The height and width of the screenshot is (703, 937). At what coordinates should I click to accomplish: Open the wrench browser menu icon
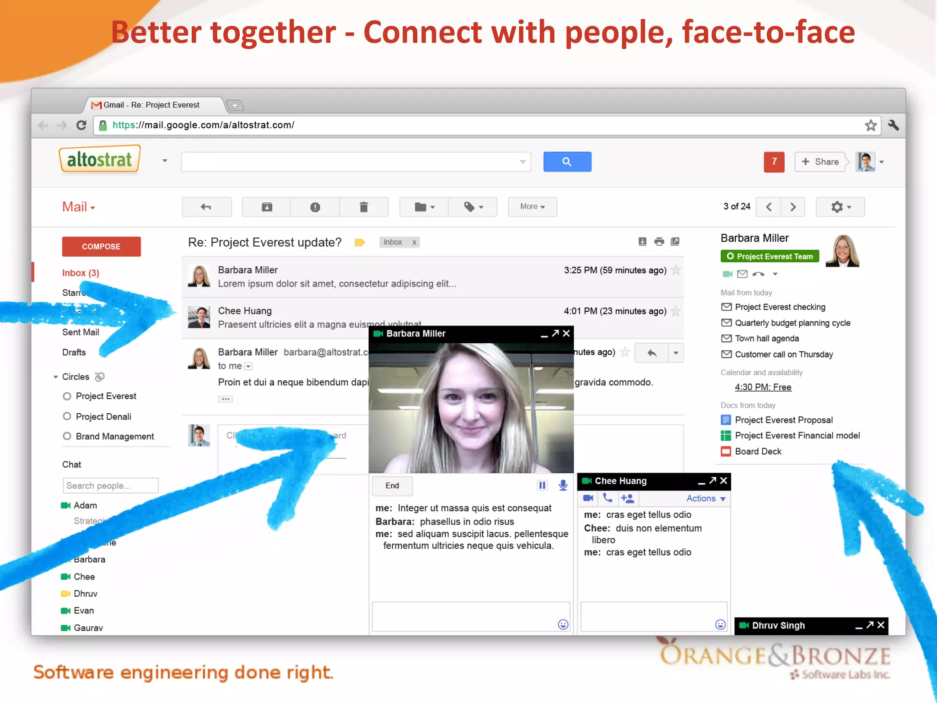pyautogui.click(x=893, y=125)
